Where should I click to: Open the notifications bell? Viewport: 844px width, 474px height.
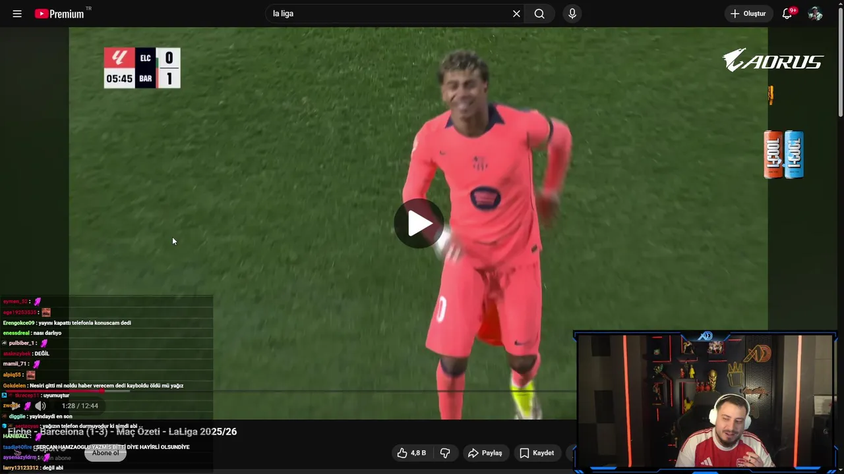click(787, 14)
